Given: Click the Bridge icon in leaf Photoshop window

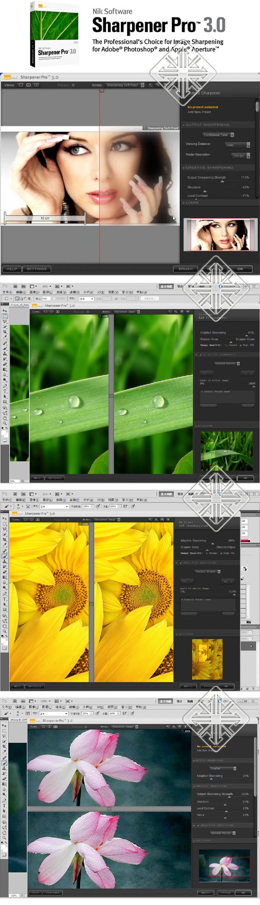Looking at the screenshot, I should click(15, 286).
